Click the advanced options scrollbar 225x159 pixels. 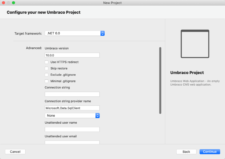pos(160,80)
